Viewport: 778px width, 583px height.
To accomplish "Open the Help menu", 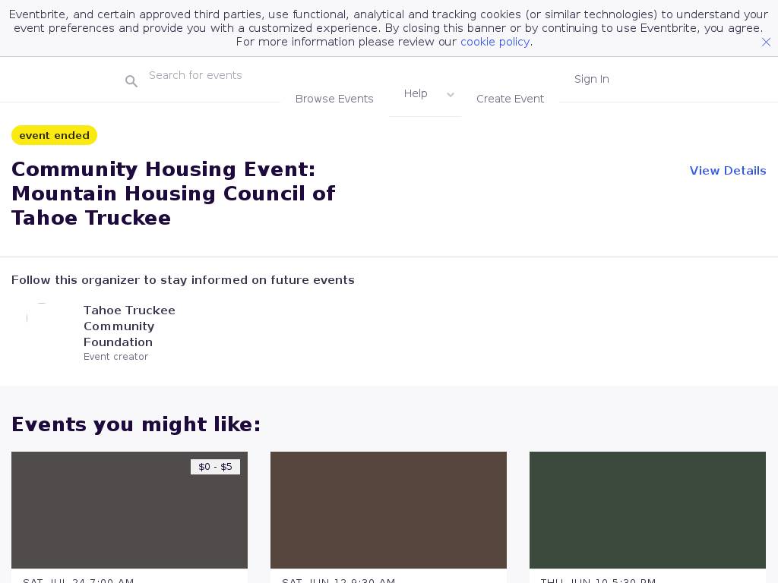I will (416, 93).
